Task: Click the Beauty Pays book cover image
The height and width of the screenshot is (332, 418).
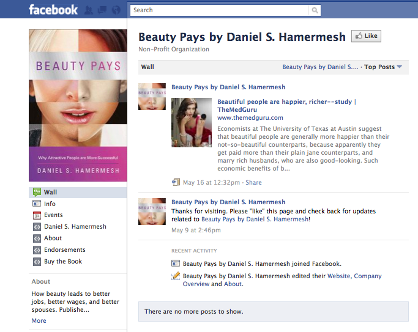Action: [78, 105]
